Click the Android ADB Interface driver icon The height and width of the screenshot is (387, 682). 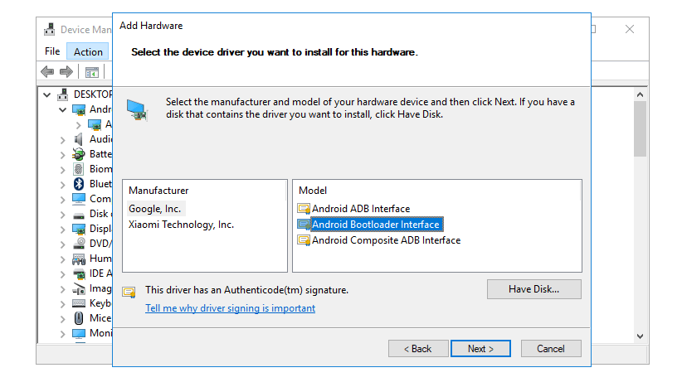pos(304,209)
